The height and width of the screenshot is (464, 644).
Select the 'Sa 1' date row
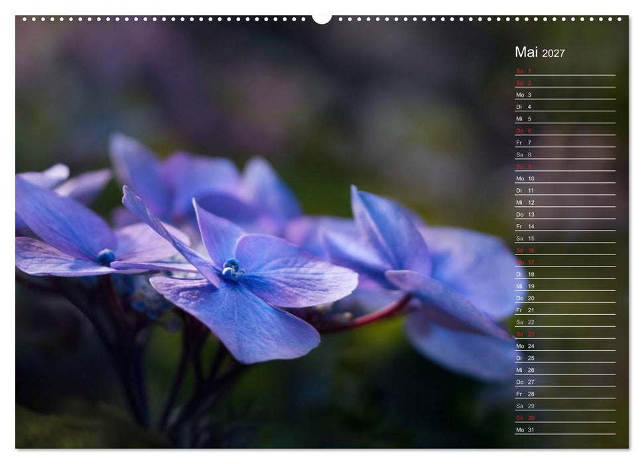[565, 71]
